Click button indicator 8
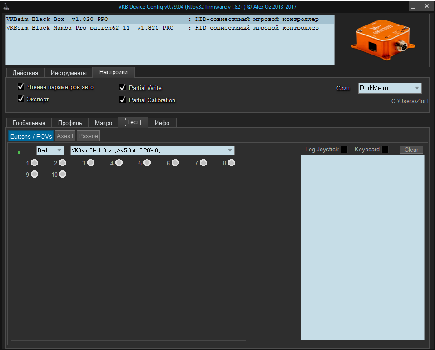The height and width of the screenshot is (350, 435). point(232,163)
